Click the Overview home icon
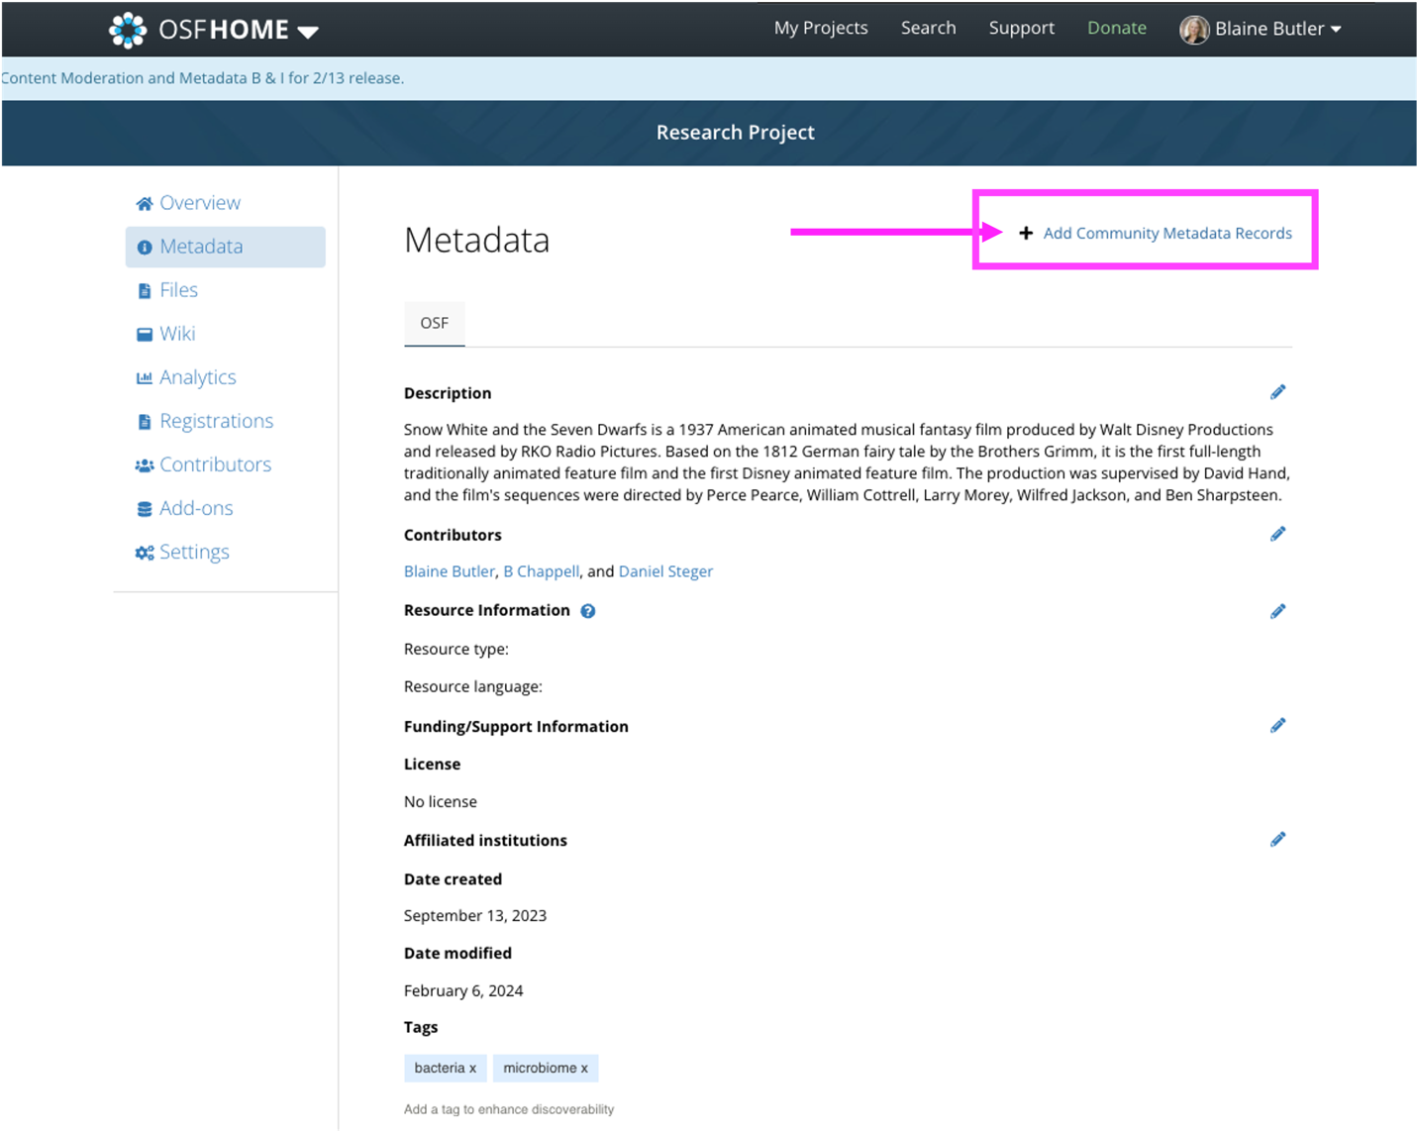This screenshot has width=1417, height=1132. tap(145, 203)
